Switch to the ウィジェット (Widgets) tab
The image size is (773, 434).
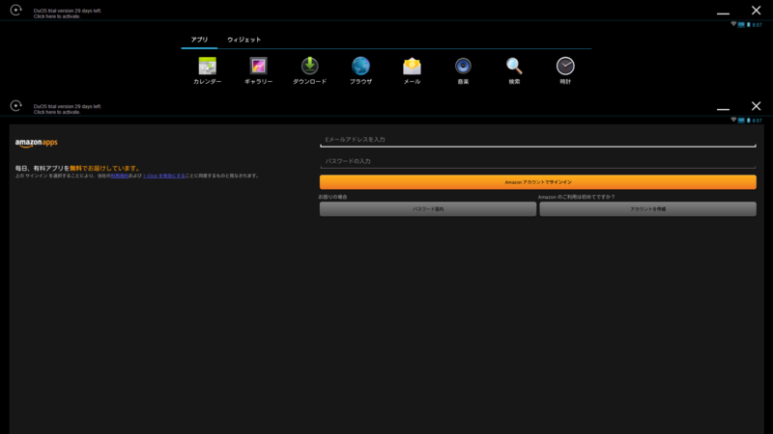pyautogui.click(x=244, y=40)
